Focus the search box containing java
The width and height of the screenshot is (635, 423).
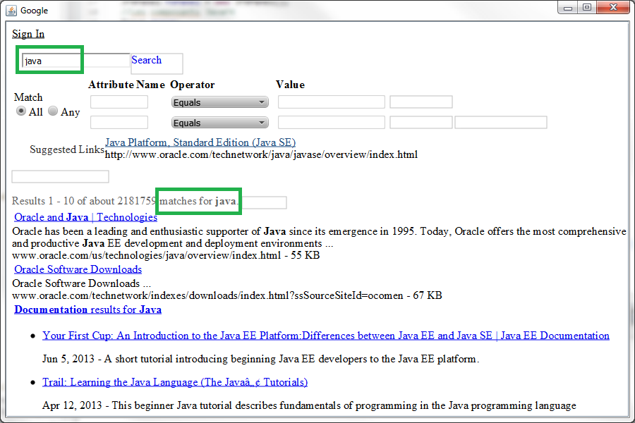76,61
